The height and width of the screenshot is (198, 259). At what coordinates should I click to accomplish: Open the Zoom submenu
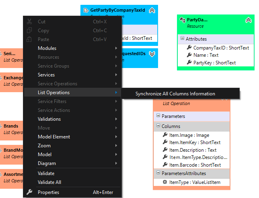(x=72, y=146)
